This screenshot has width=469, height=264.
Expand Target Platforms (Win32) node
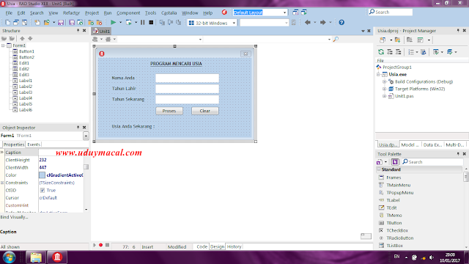(384, 89)
